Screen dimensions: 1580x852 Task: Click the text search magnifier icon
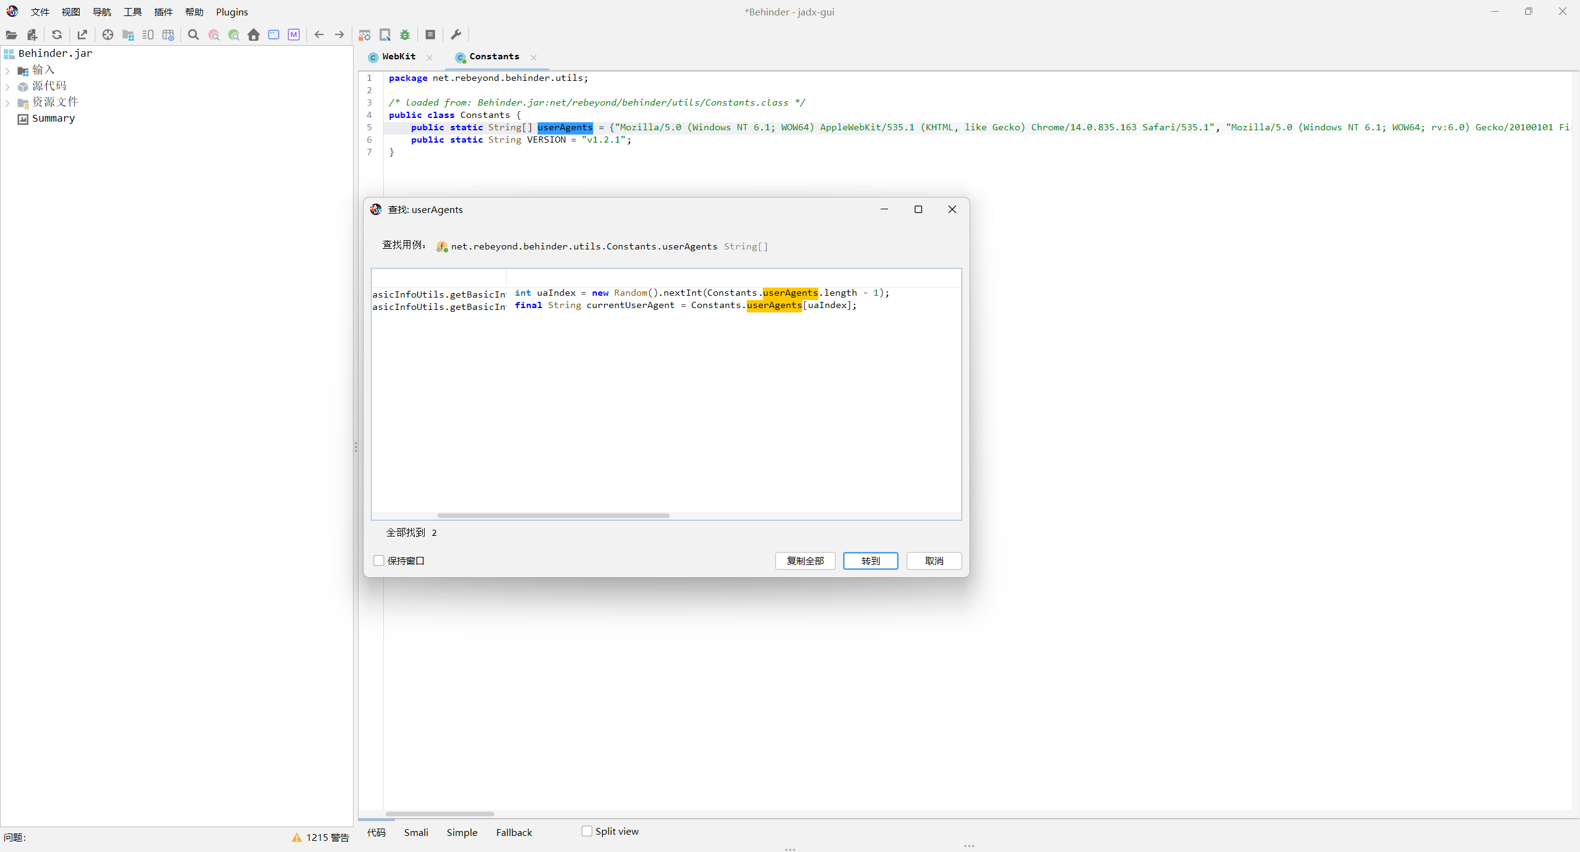point(193,35)
